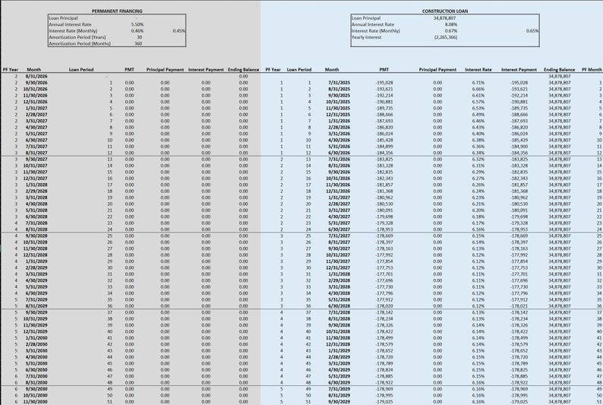Viewport: 603px width, 405px height.
Task: Select "Amortization Period (Years)" label
Action: click(77, 37)
